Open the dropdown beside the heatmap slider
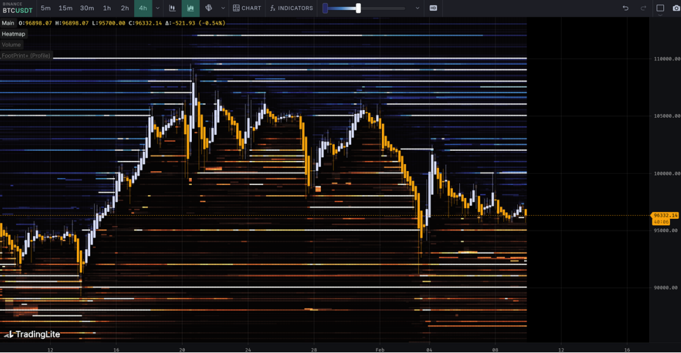 coord(417,8)
